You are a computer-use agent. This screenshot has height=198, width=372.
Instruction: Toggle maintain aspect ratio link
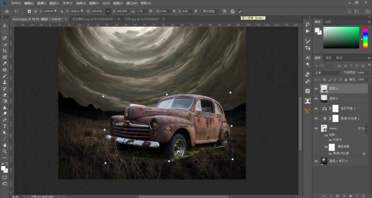tap(108, 12)
